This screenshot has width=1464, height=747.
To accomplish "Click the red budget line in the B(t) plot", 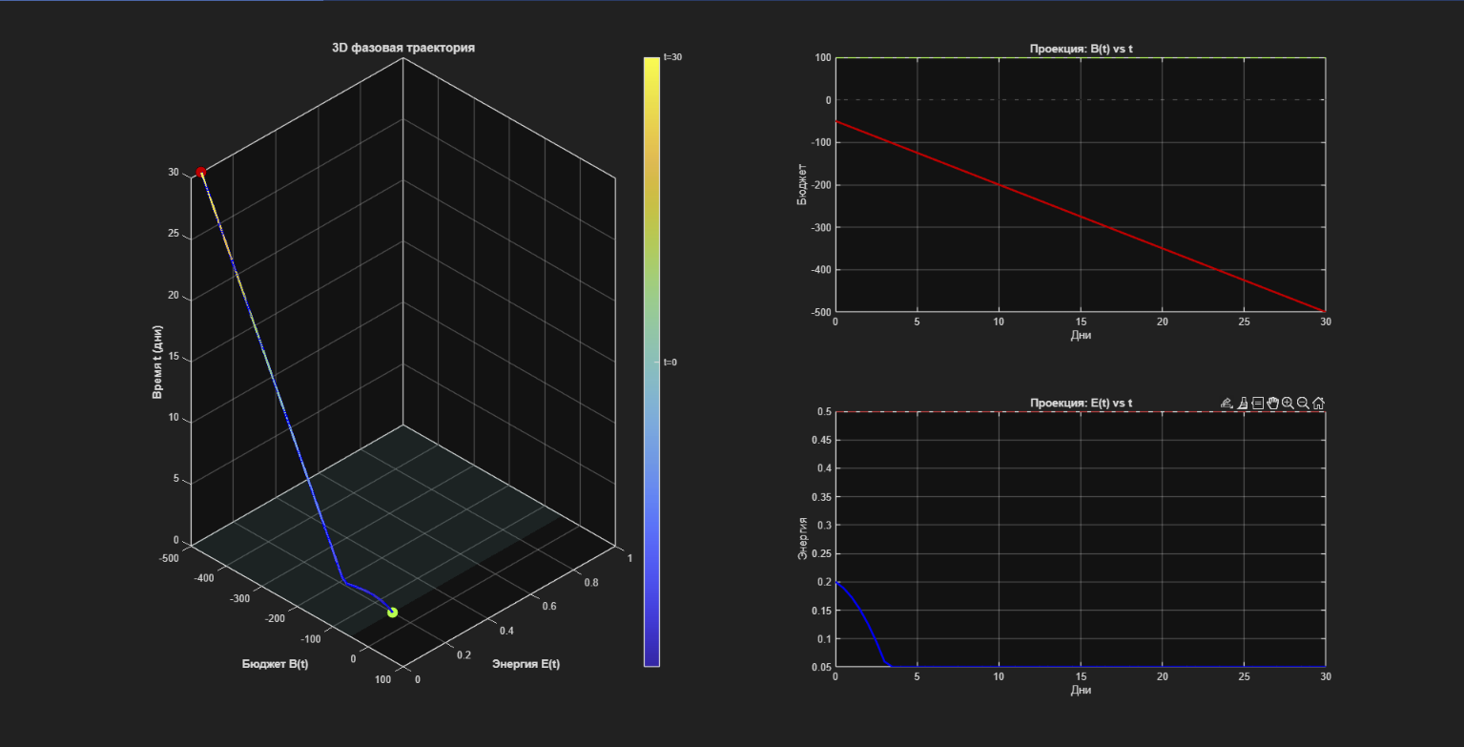I will coord(1081,216).
